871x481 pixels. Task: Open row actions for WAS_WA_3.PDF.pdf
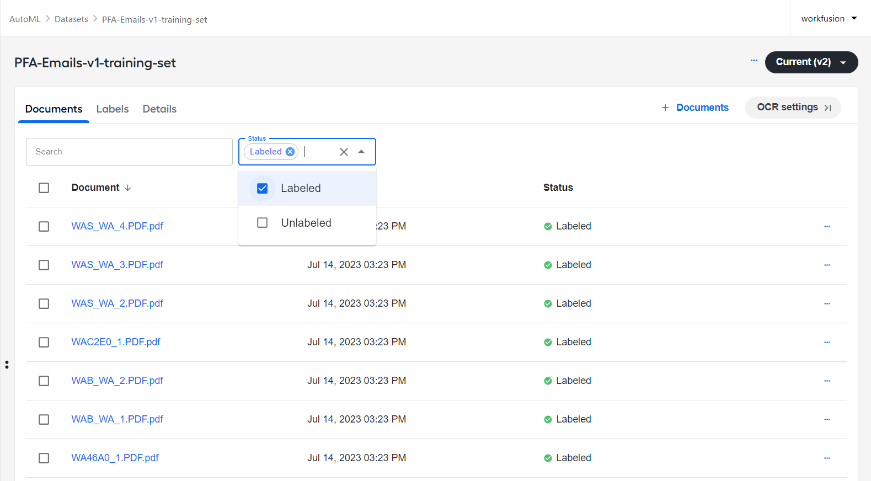point(827,265)
